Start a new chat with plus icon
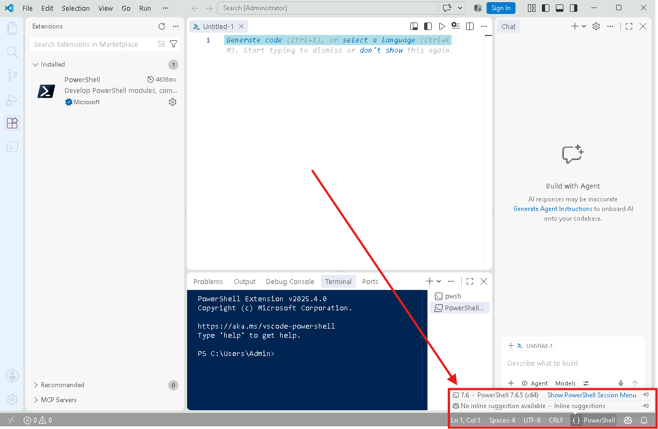This screenshot has width=658, height=429. 575,26
